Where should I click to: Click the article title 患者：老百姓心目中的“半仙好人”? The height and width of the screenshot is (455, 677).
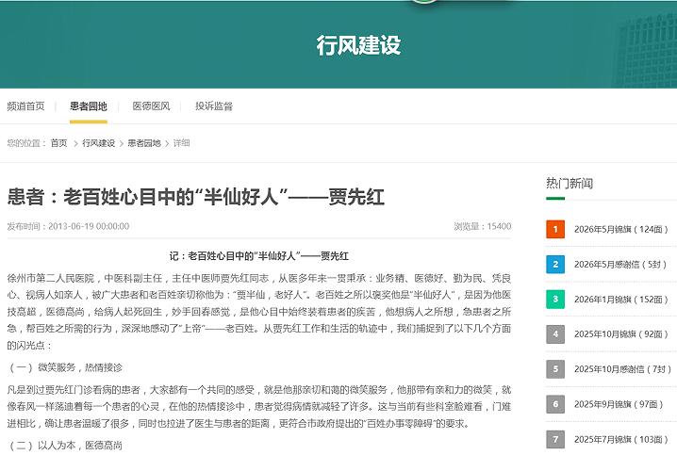[195, 197]
